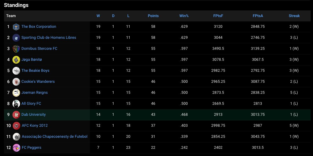Click The Box Corporation team logo
The width and height of the screenshot is (313, 156).
[x=16, y=27]
